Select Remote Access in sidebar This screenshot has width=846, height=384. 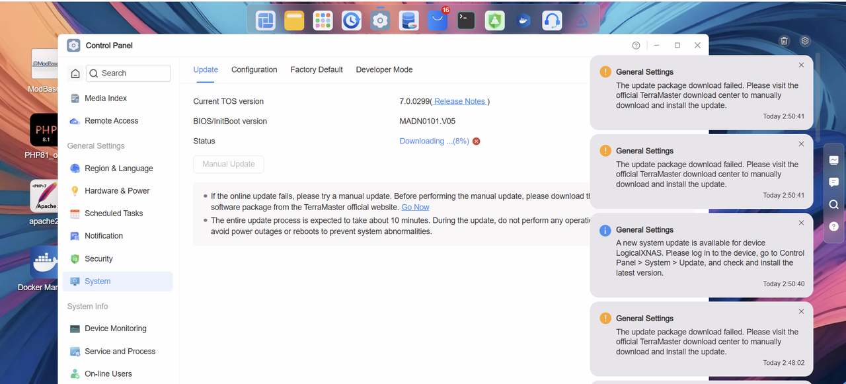coord(118,121)
